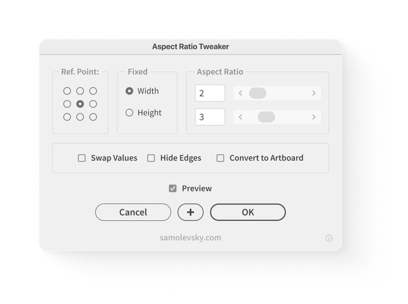Click left arrow of first ratio slider

[240, 93]
